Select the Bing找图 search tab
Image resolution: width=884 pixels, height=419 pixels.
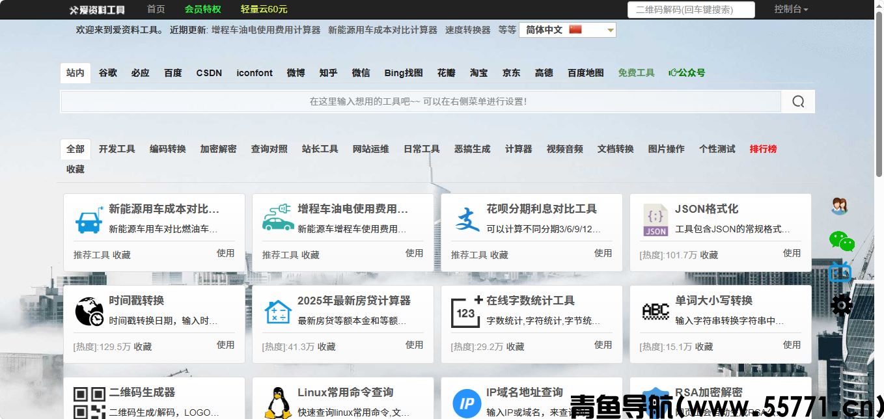[404, 73]
